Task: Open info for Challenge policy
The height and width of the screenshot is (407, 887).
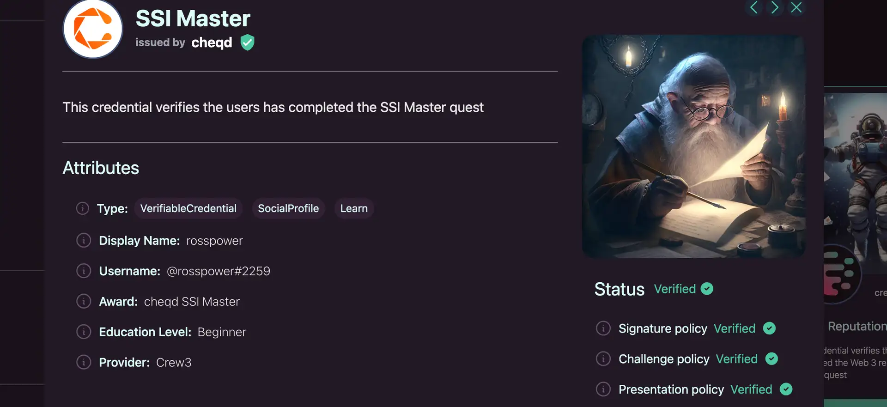Action: tap(603, 359)
